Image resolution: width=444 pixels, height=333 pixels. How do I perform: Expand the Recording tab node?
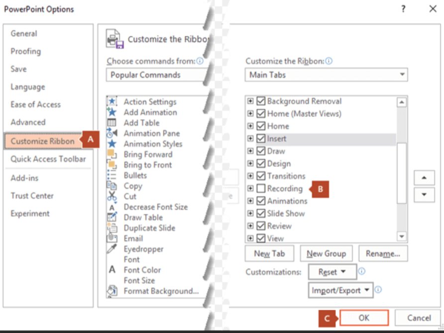(250, 188)
